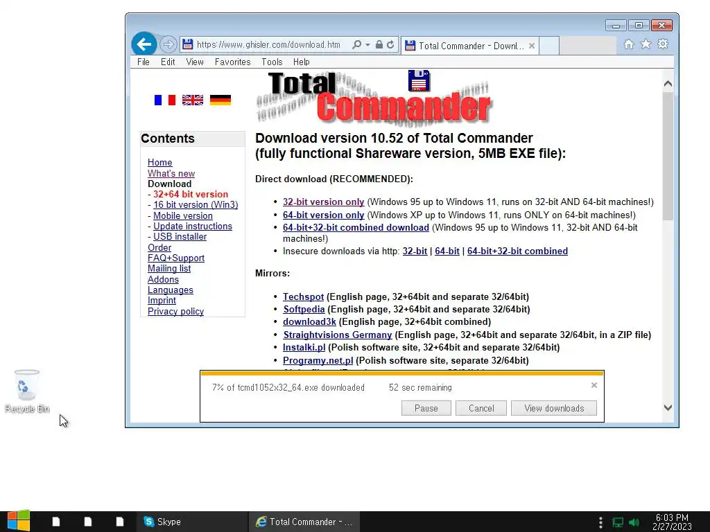The image size is (710, 532).
Task: Open the View menu
Action: coord(195,62)
